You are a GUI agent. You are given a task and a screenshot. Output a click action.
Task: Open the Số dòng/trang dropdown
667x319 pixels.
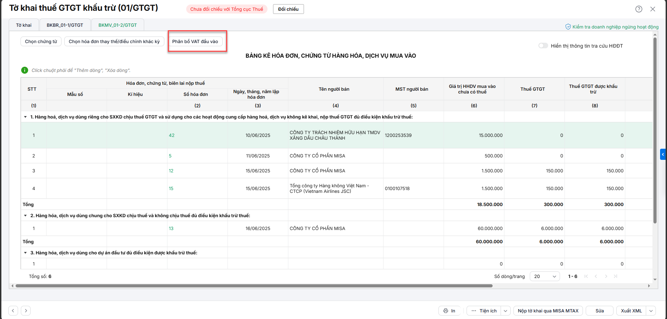pyautogui.click(x=545, y=276)
